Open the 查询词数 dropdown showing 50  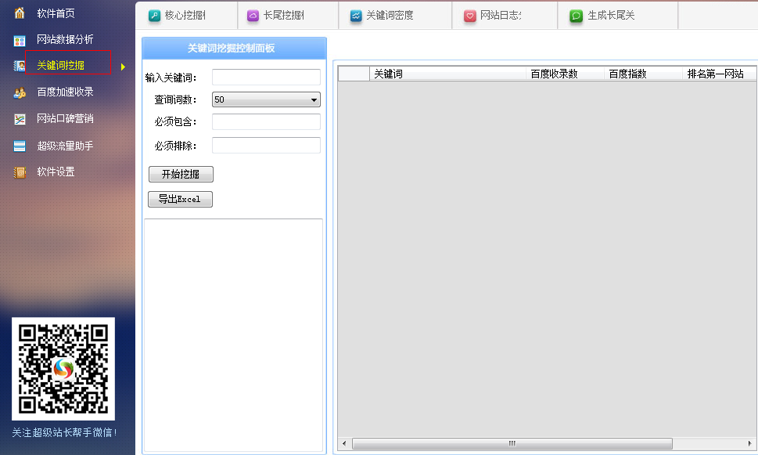tap(267, 99)
